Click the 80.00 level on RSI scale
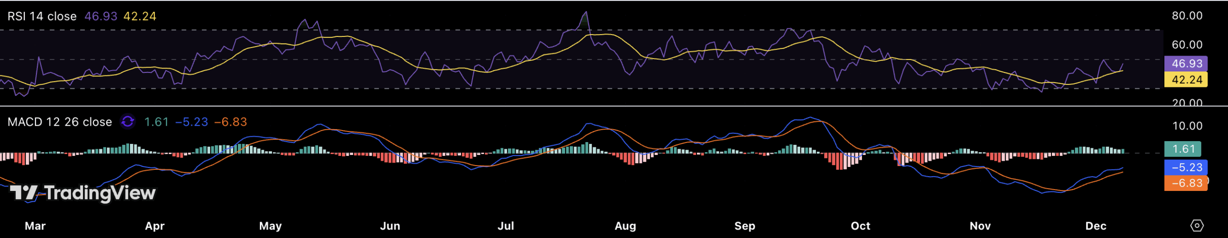1228x238 pixels. tap(1187, 16)
